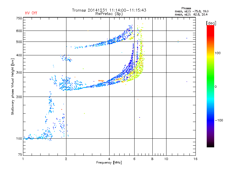Click the colorbar tick label "100"

[218, 53]
